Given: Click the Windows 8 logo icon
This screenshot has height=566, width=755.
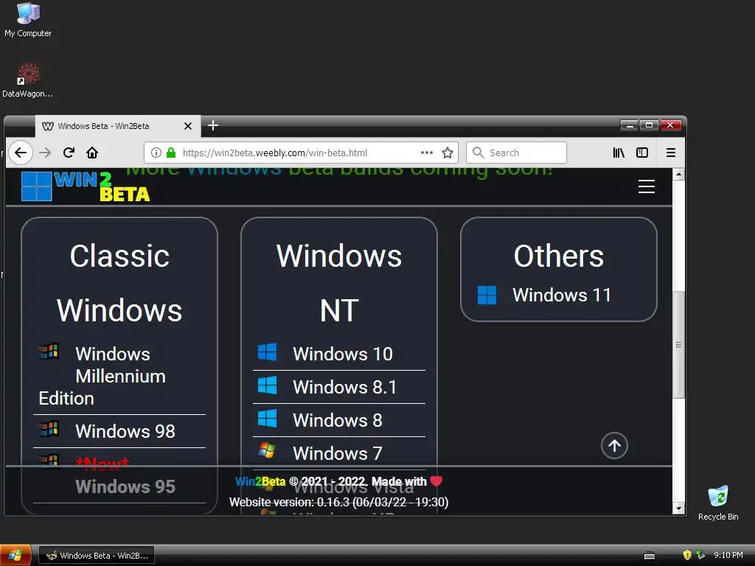Looking at the screenshot, I should (x=267, y=419).
